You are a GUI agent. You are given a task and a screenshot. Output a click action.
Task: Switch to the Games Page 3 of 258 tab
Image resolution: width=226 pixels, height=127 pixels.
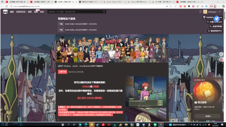point(115,2)
